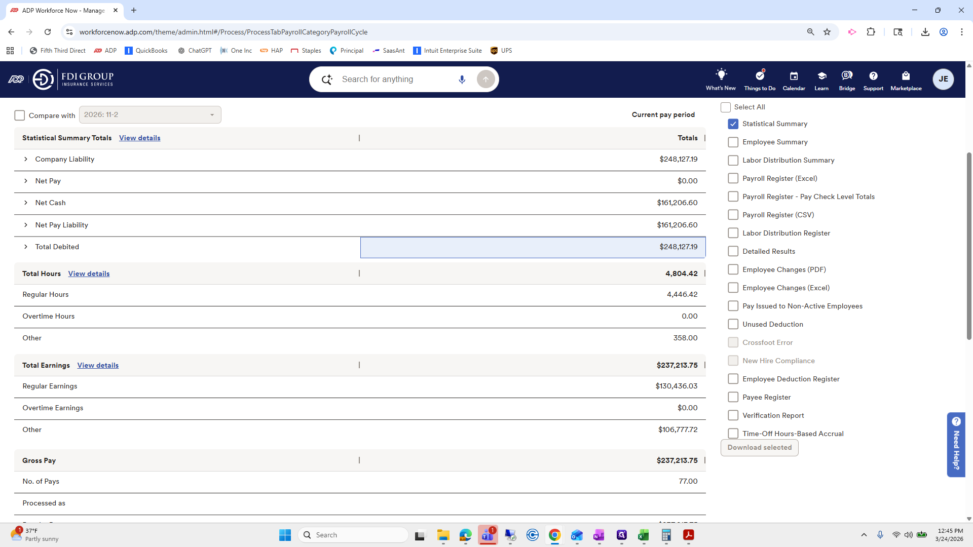Expand the Company Liability row
The height and width of the screenshot is (547, 973).
26,160
